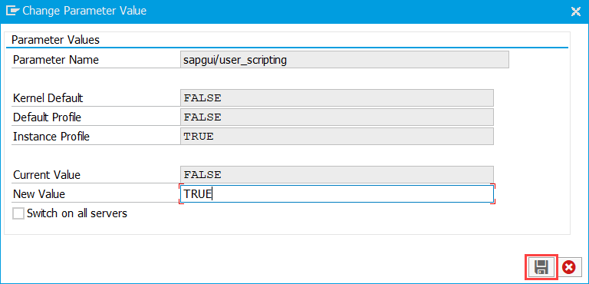This screenshot has width=589, height=284.
Task: Click the Instance Profile TRUE field
Action: 337,136
